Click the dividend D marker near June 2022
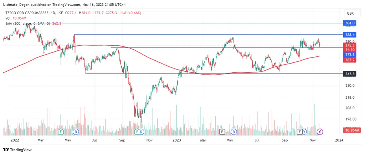The height and width of the screenshot is (155, 365). (76, 132)
